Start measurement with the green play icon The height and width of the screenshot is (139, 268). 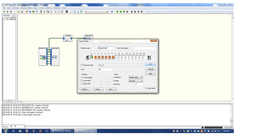coord(4,12)
